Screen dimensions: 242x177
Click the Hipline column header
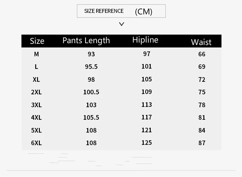[x=145, y=40]
